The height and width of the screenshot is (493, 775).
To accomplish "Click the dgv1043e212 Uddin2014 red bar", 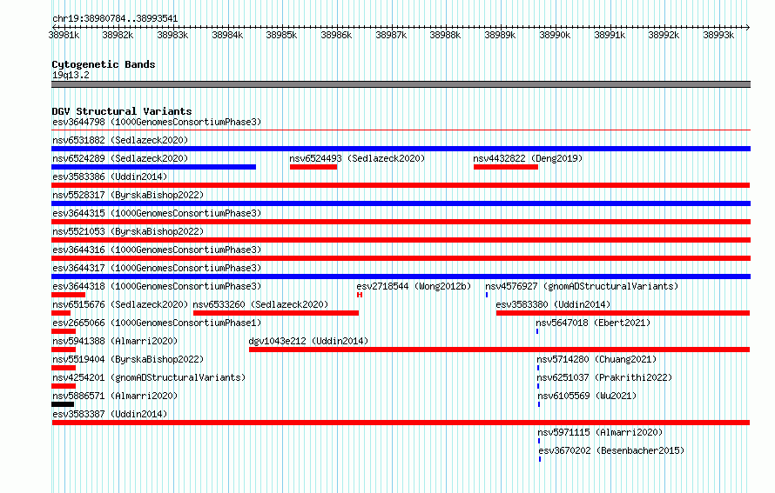I will click(x=499, y=350).
